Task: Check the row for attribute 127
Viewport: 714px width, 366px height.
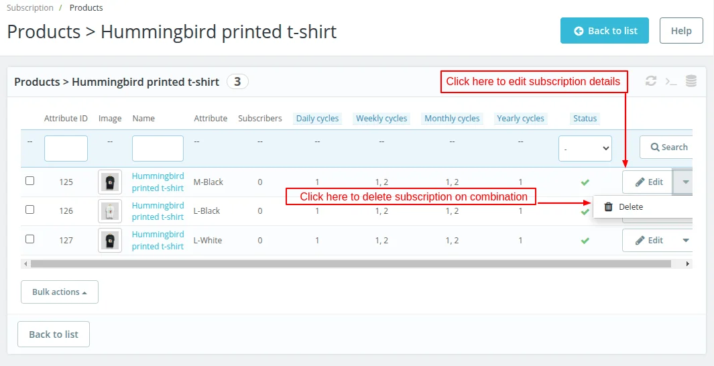Action: [x=29, y=239]
